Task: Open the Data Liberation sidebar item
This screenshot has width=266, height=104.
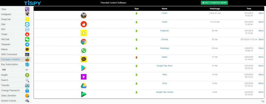Action: (15, 95)
